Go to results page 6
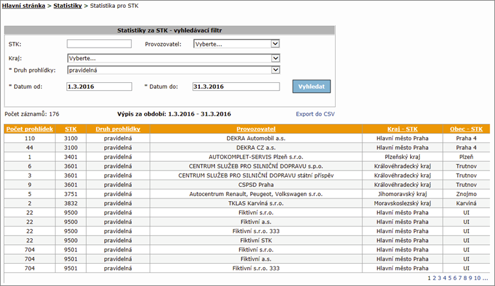The width and height of the screenshot is (495, 286). point(455,278)
